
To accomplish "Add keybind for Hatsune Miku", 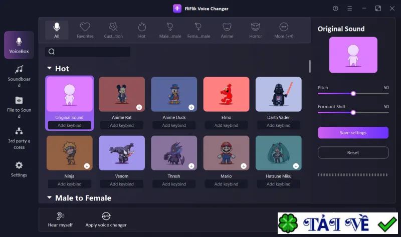I will (x=279, y=184).
